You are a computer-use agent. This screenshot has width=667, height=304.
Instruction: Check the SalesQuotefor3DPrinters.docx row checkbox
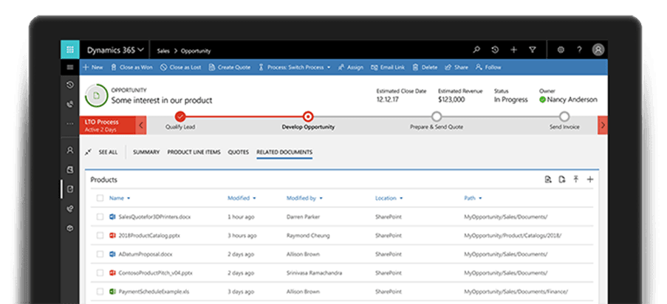(100, 217)
